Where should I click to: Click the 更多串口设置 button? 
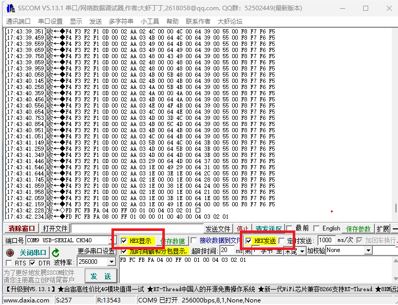click(x=97, y=251)
